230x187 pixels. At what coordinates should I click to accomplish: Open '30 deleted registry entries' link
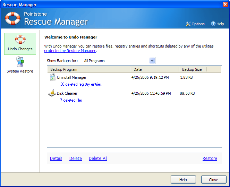[x=81, y=84]
